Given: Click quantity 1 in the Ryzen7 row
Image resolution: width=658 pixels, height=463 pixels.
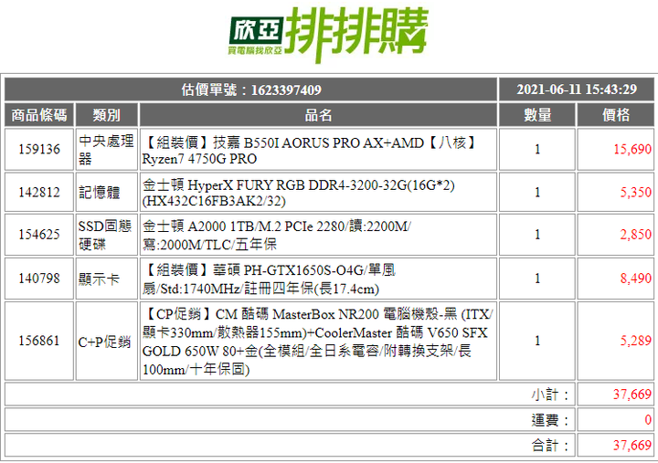Looking at the screenshot, I should (537, 149).
